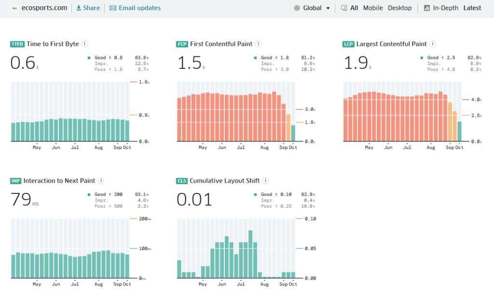Click the globe icon in the header
Viewport: 494px width, 297px height.
297,8
